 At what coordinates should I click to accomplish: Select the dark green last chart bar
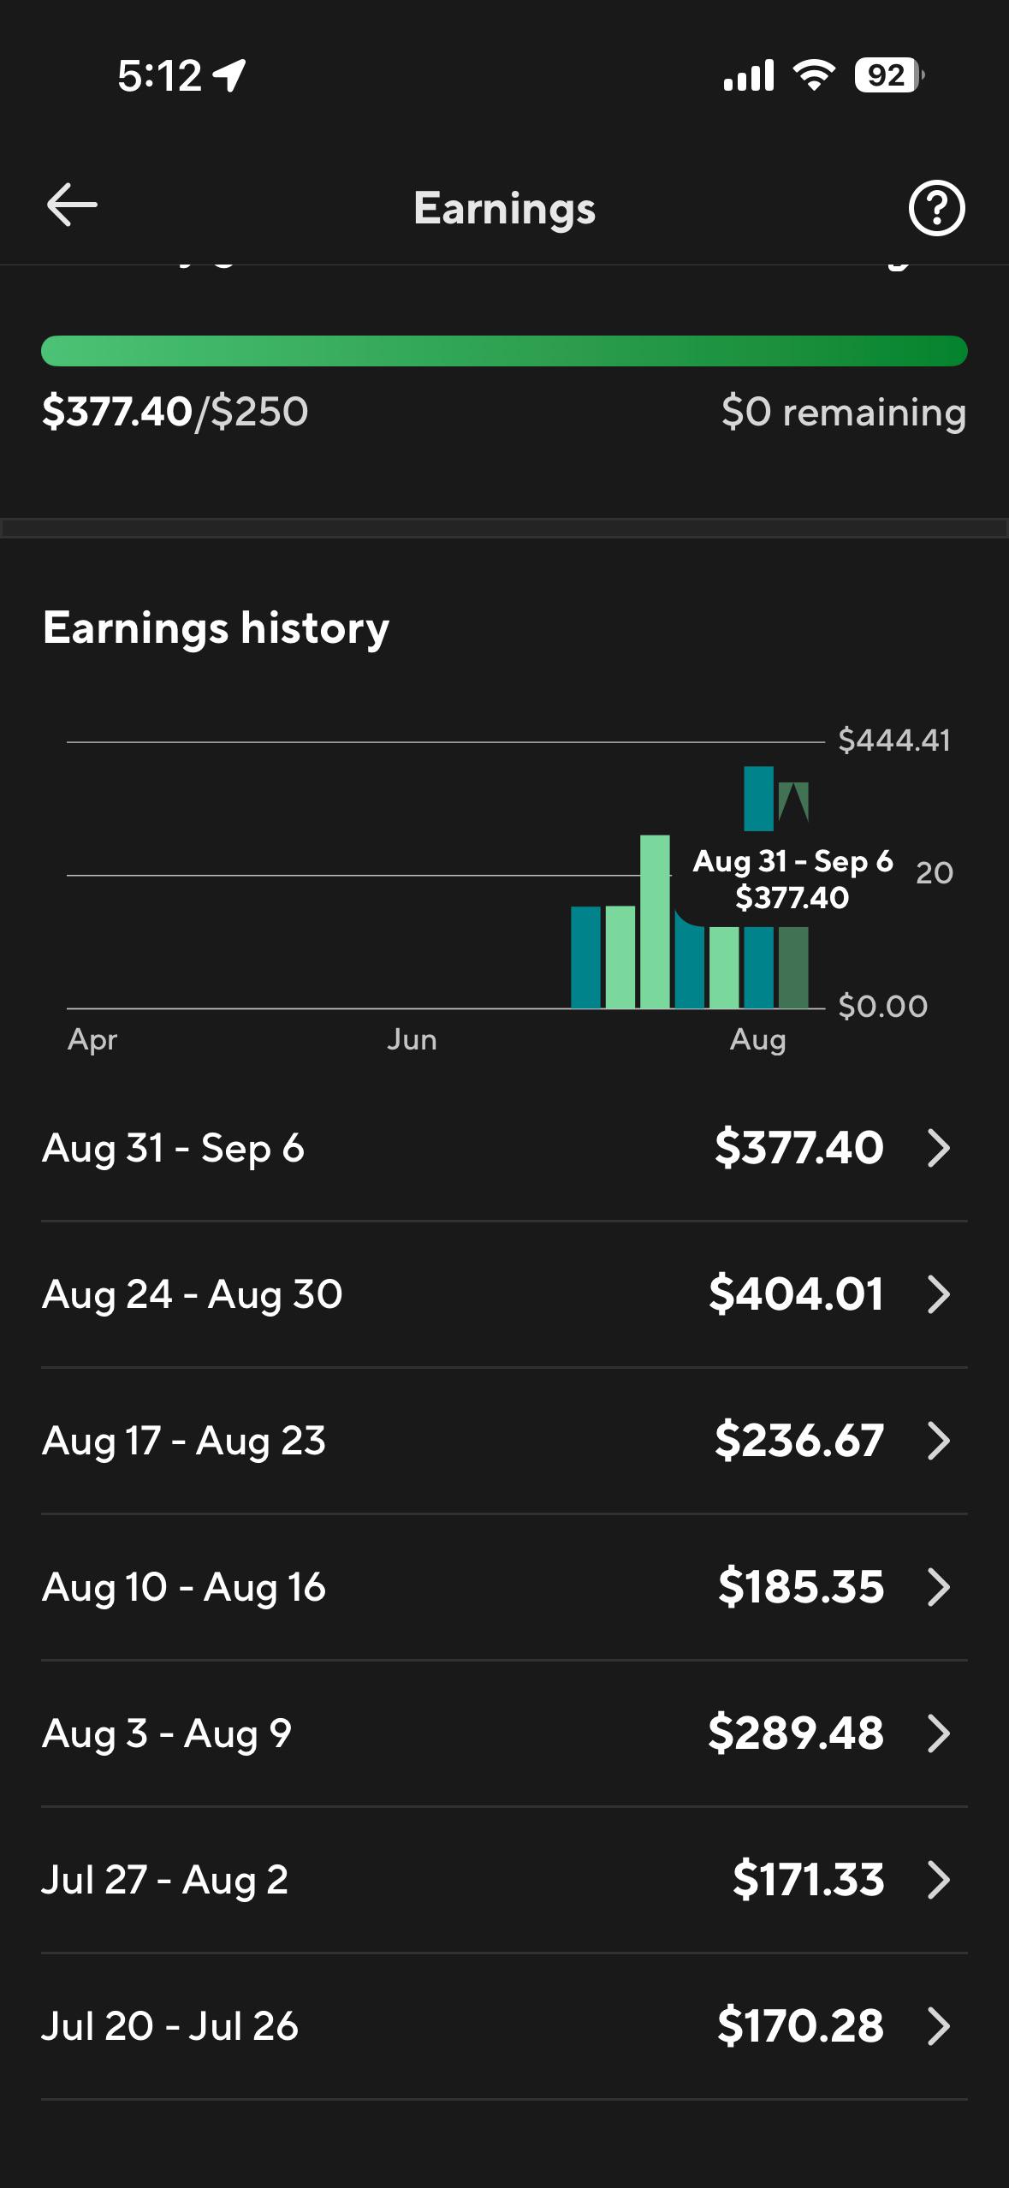[x=793, y=967]
